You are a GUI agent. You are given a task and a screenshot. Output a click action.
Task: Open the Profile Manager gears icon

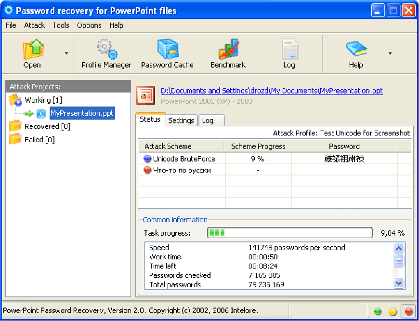(x=107, y=49)
